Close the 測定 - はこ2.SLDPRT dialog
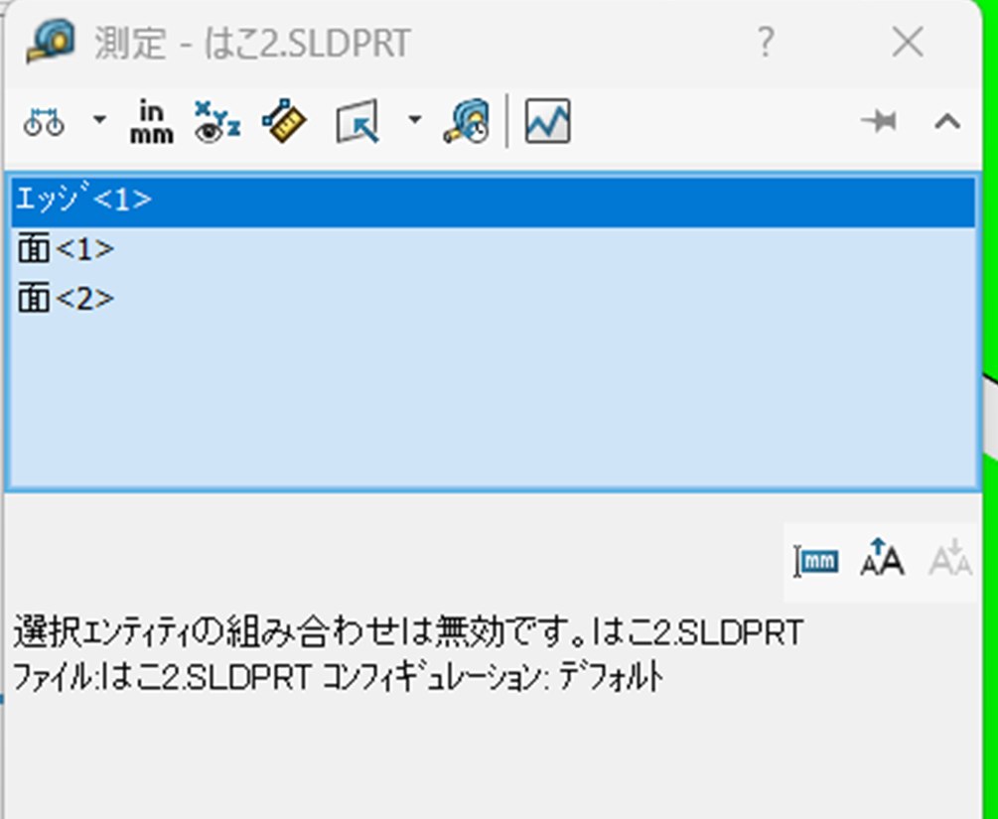 tap(908, 43)
